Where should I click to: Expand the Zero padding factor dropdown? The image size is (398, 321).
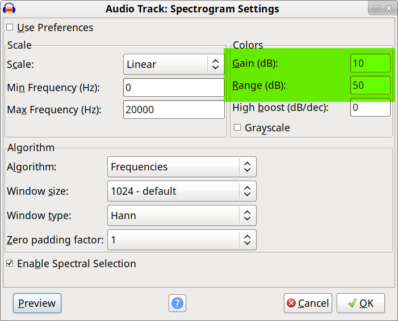click(x=182, y=239)
